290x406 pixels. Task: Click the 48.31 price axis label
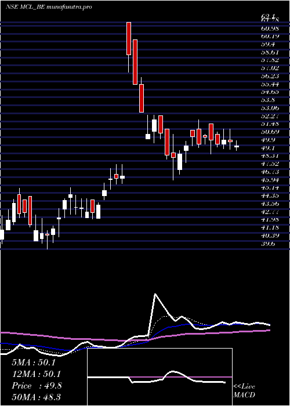pyautogui.click(x=270, y=155)
